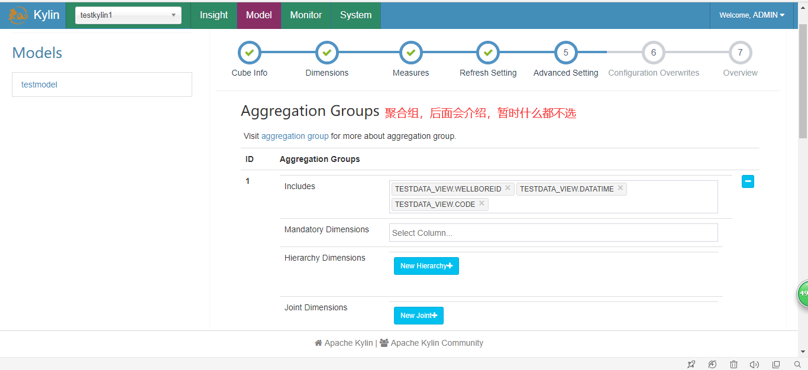Click the Kylin logo icon

coord(18,15)
